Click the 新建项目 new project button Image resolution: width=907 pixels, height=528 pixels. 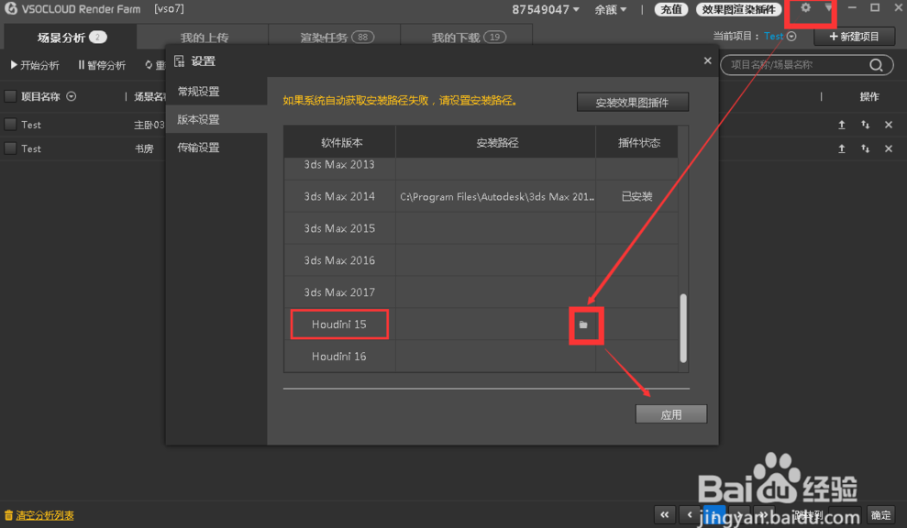point(855,37)
